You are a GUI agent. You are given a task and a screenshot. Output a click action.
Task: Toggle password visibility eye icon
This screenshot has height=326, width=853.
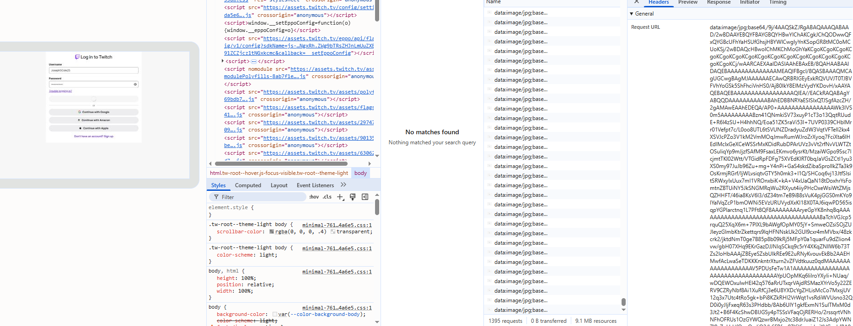135,84
